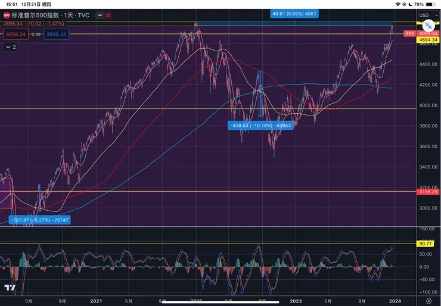
Task: Tap the 15:51 clock in status bar
Action: (11, 5)
